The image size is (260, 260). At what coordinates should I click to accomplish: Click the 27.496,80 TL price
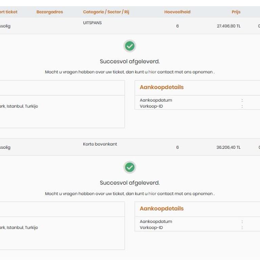[229, 26]
